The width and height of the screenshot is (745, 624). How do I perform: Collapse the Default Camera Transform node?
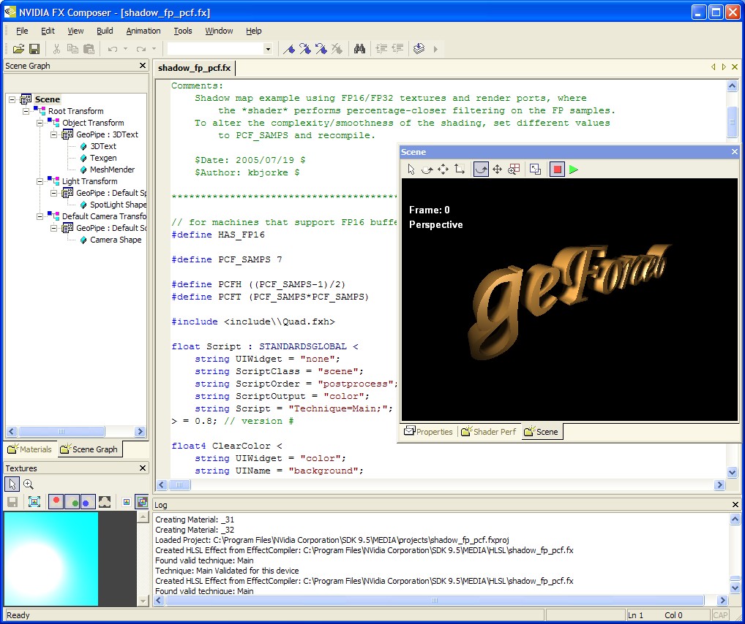click(x=40, y=216)
